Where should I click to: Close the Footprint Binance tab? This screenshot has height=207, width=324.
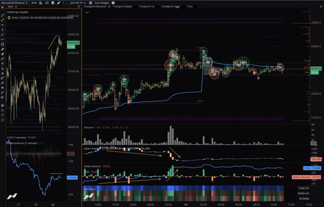pyautogui.click(x=109, y=7)
